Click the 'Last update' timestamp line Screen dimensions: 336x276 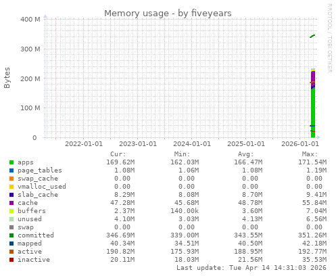pos(251,268)
